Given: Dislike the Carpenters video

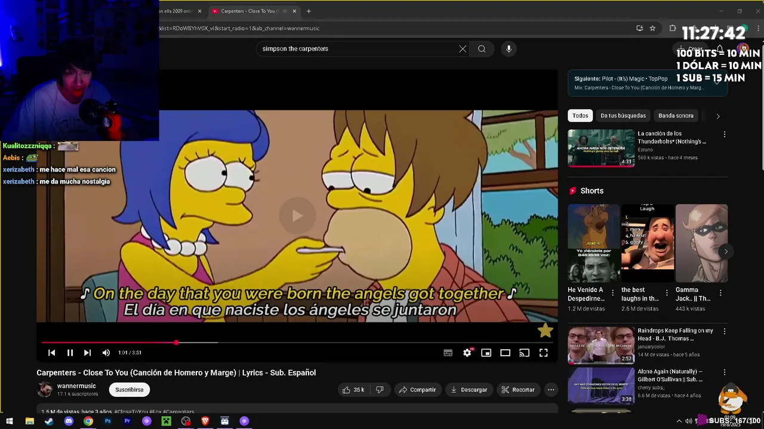Looking at the screenshot, I should (380, 390).
